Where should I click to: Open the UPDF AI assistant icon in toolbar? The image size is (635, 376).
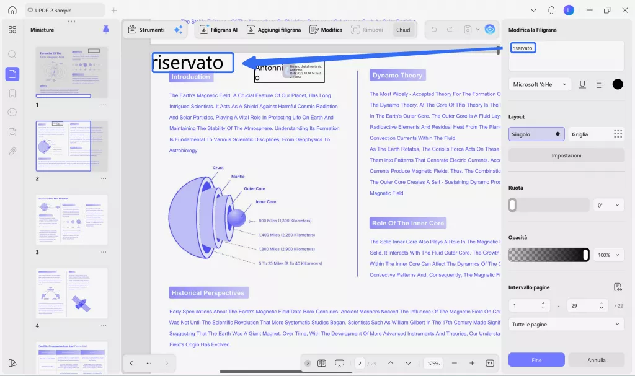490,28
